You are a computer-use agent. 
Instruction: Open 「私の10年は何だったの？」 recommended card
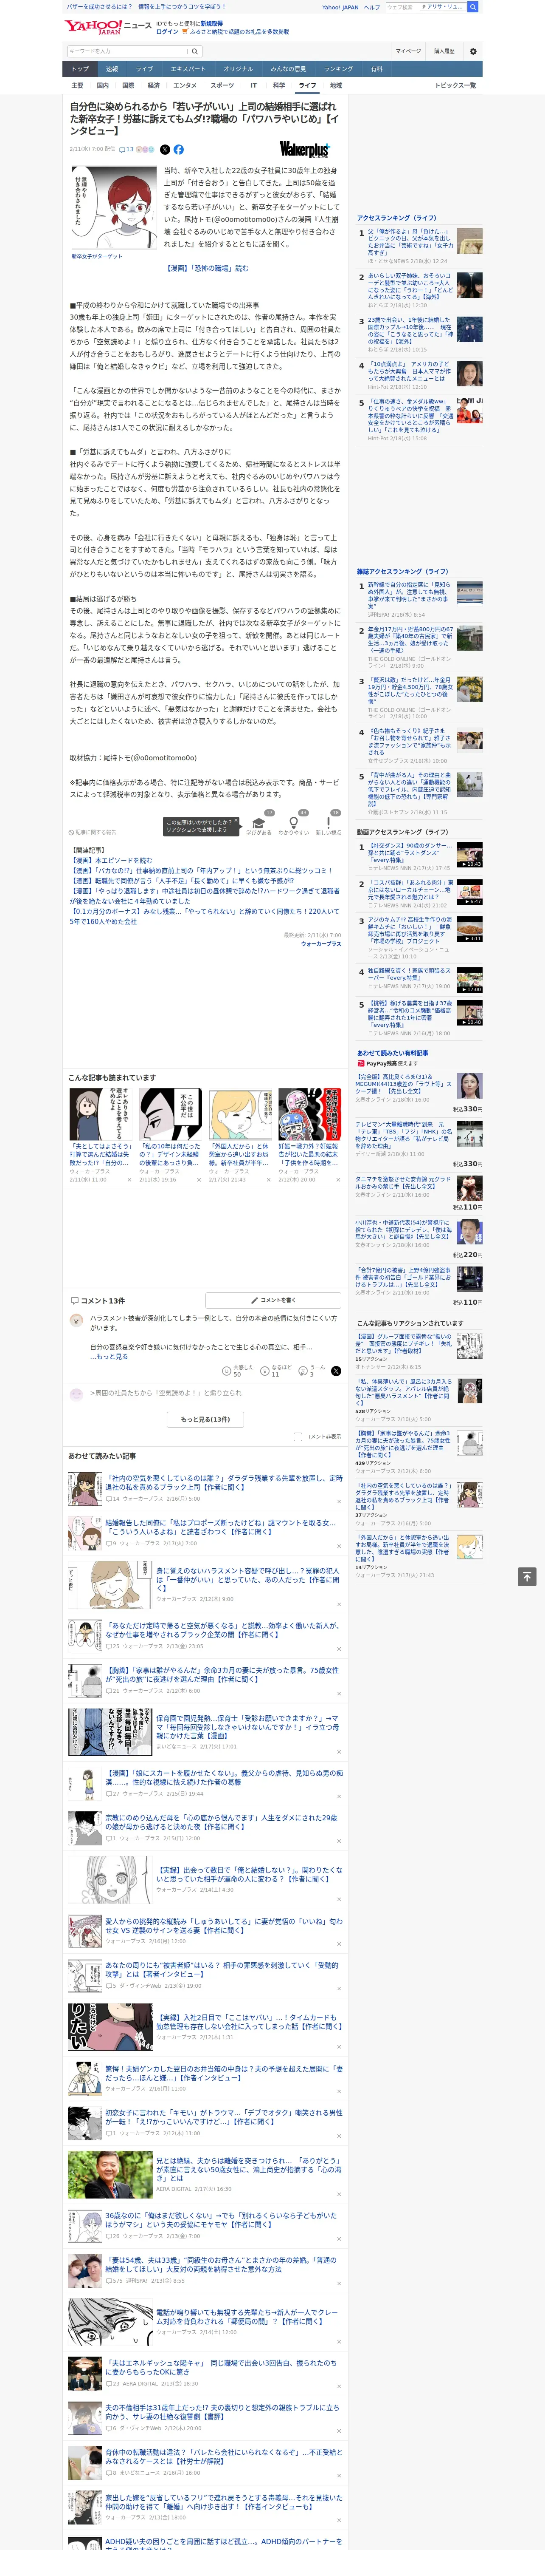tap(170, 1136)
